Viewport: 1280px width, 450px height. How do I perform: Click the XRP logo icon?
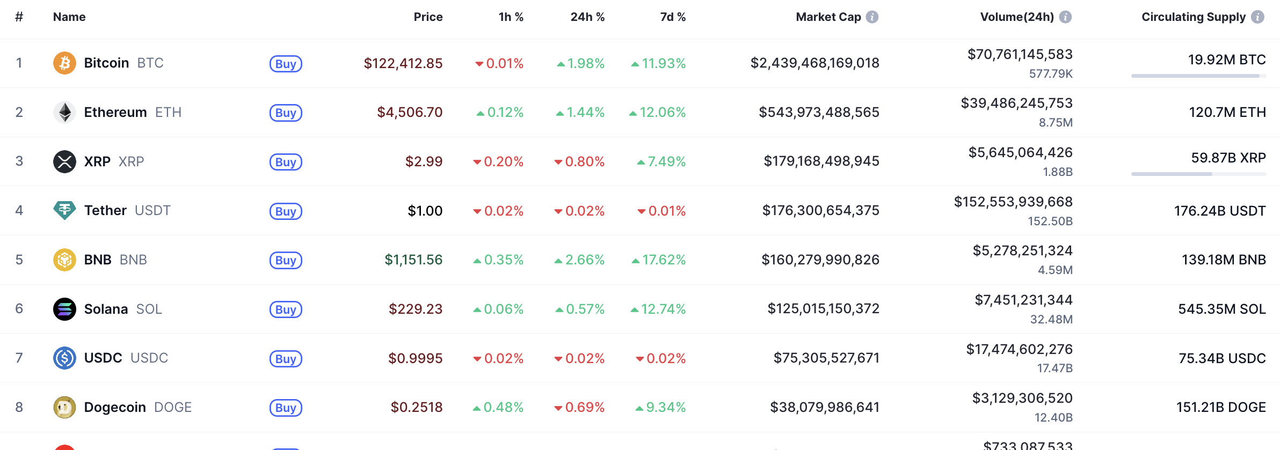[64, 161]
